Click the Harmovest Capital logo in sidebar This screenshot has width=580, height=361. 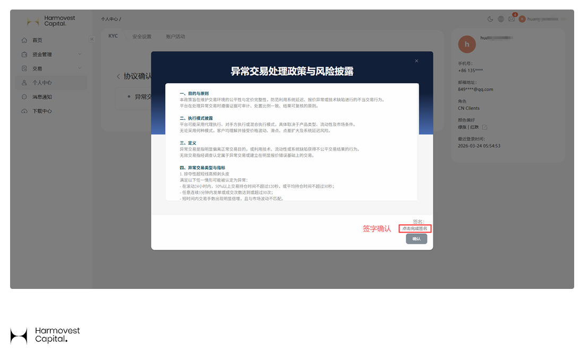click(x=51, y=21)
